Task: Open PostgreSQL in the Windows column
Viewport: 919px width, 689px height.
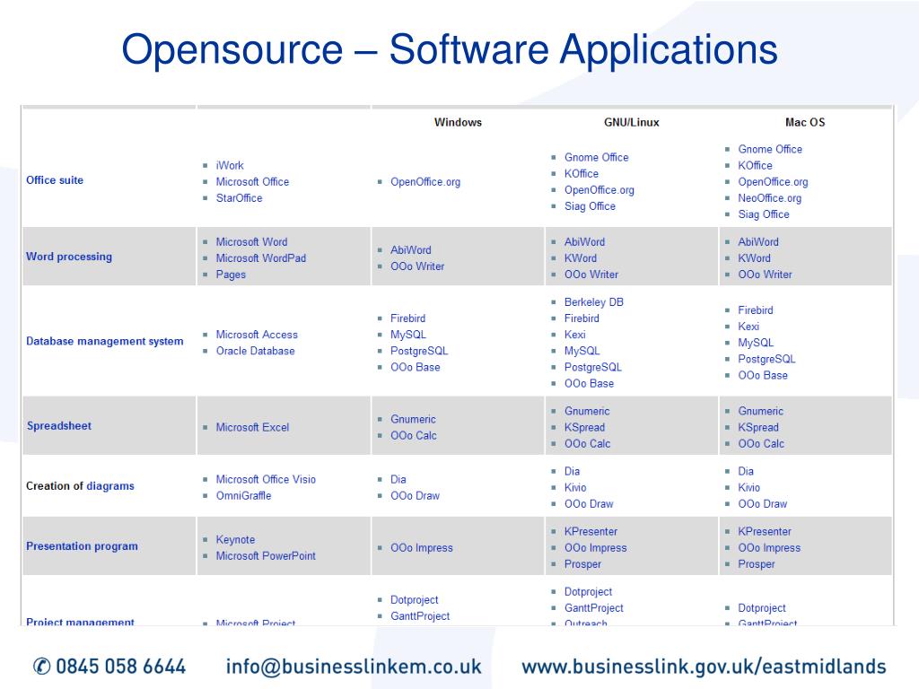Action: tap(419, 351)
